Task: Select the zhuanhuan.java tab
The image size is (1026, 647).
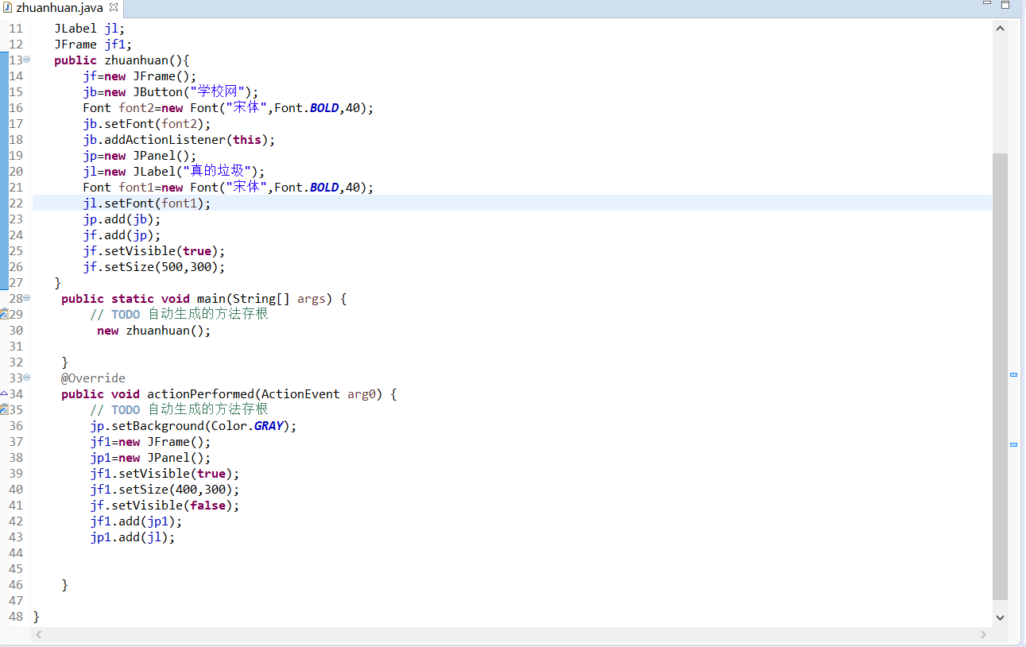Action: [60, 8]
